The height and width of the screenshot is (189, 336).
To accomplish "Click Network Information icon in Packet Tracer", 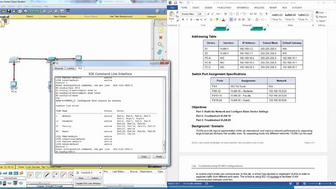I will (x=157, y=11).
